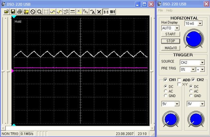Open the File menu

[x=161, y=10]
